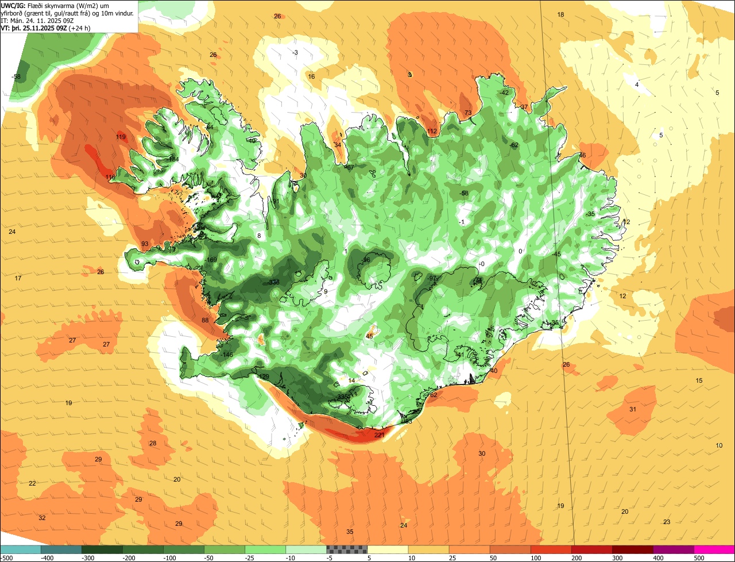
Task: Click the legend tick label 500
Action: [x=698, y=558]
